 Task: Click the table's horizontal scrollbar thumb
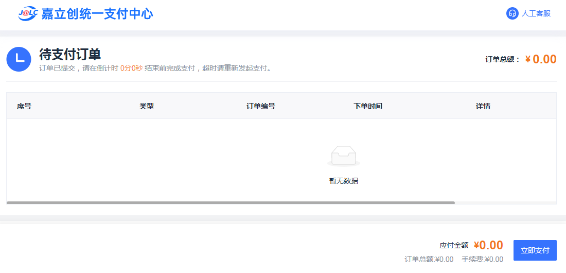[231, 202]
